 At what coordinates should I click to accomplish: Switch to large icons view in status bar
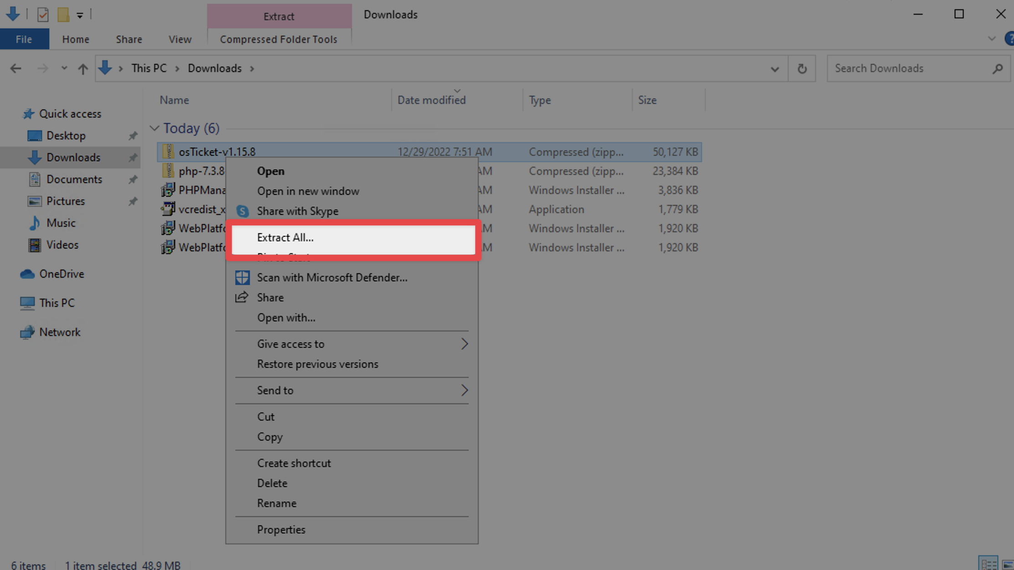click(x=1008, y=565)
